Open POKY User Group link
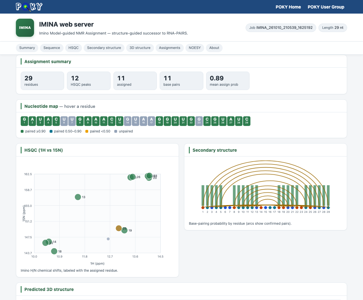 (x=326, y=7)
